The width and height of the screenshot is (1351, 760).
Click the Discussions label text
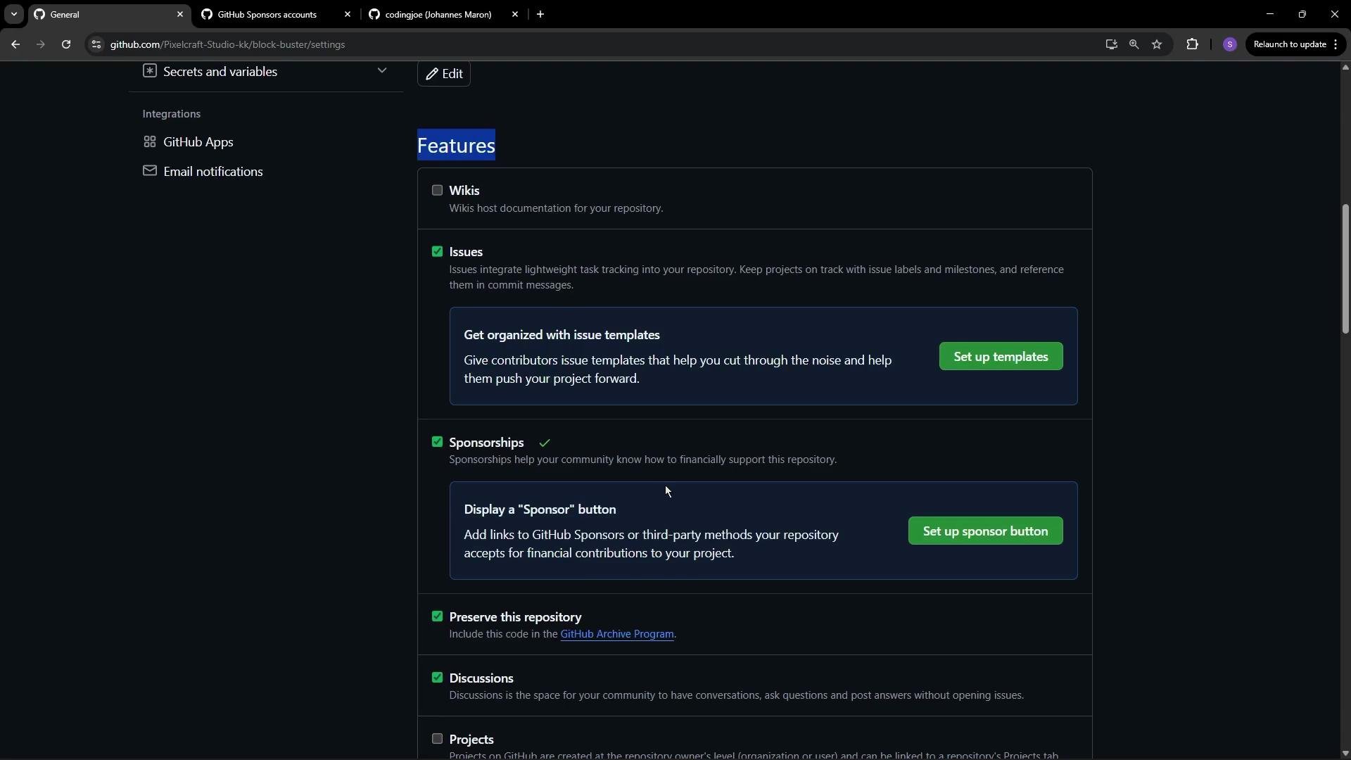(481, 678)
